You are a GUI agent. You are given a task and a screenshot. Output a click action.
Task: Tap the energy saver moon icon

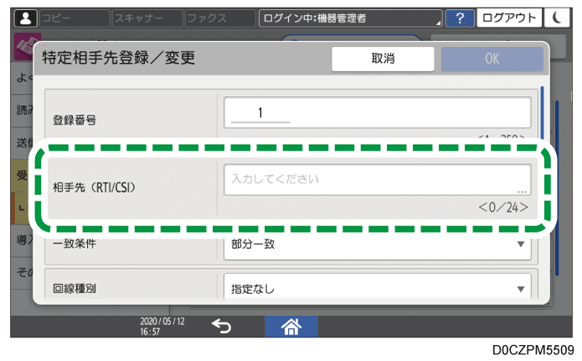(557, 18)
